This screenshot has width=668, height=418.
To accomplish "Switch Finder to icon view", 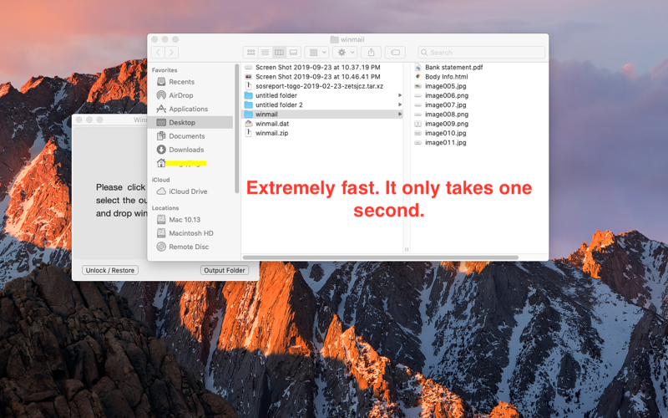I will 251,53.
